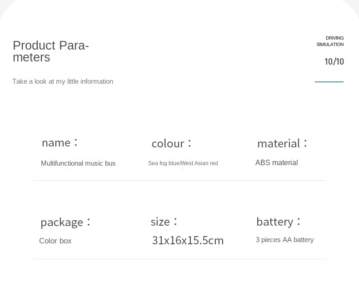This screenshot has height=288, width=359.
Task: Select the 31x16x15.5cm dimension text
Action: (x=188, y=240)
